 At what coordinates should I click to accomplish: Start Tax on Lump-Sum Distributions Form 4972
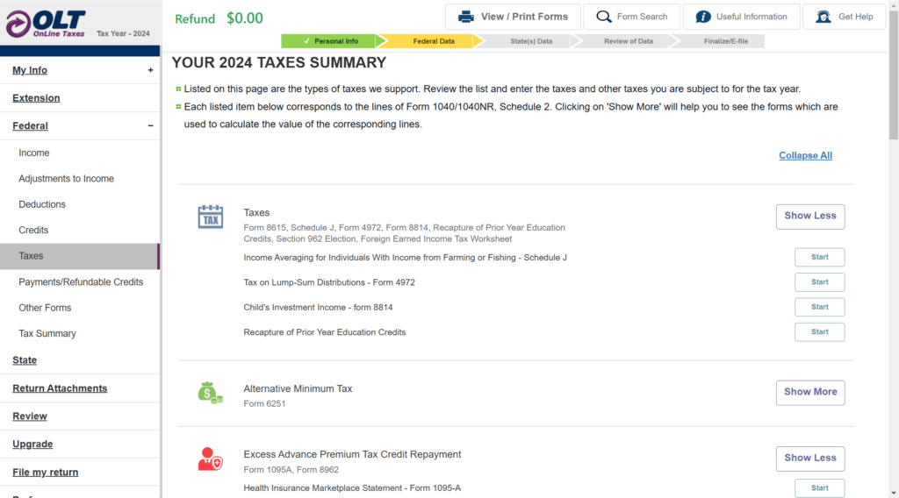pyautogui.click(x=819, y=282)
